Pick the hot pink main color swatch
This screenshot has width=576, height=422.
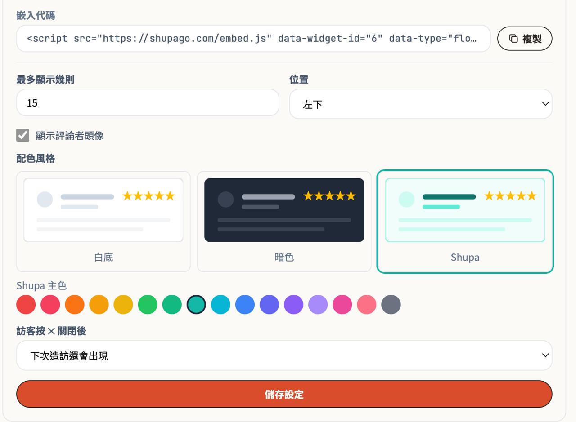pos(342,305)
